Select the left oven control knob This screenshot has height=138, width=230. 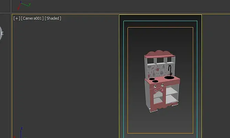coord(155,86)
